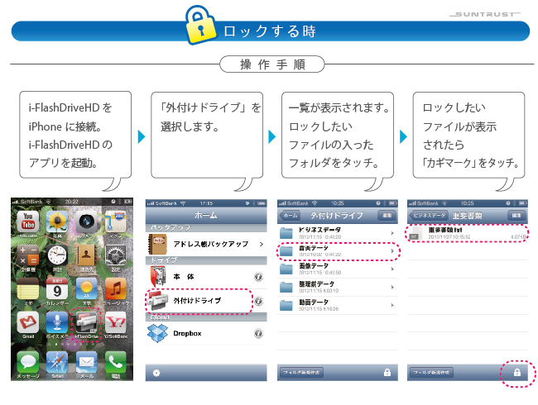The width and height of the screenshot is (538, 405).
Task: Tap the chevron on the 音楽データ row
Action: click(x=392, y=251)
